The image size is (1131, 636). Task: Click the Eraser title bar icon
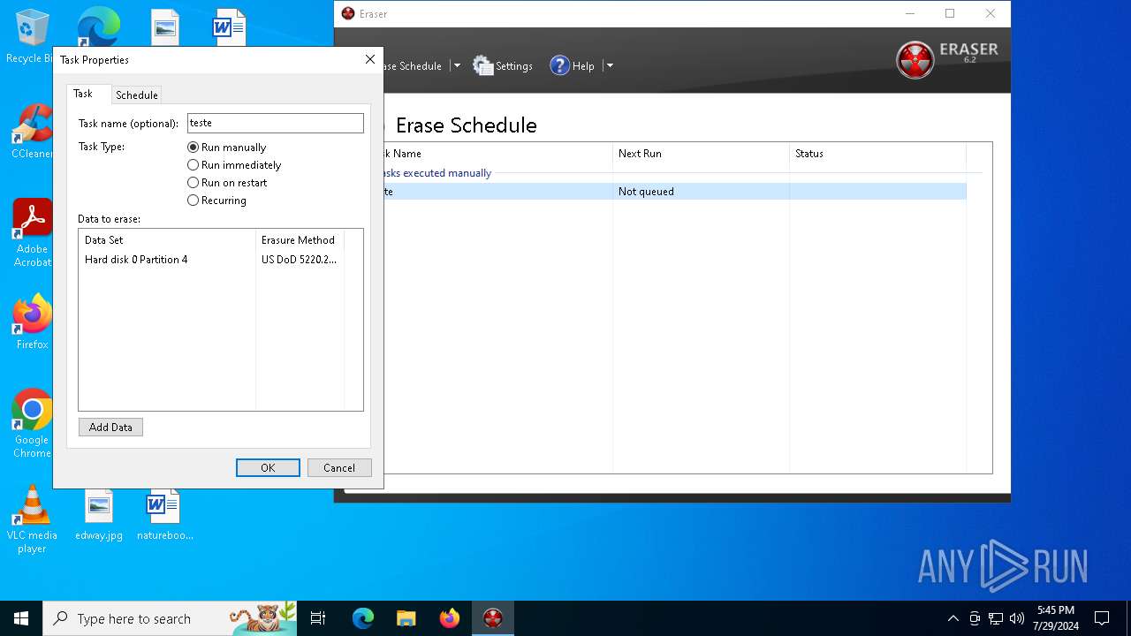pyautogui.click(x=348, y=13)
